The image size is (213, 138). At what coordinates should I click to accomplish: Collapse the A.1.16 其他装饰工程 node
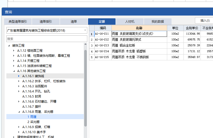[x=14, y=71]
